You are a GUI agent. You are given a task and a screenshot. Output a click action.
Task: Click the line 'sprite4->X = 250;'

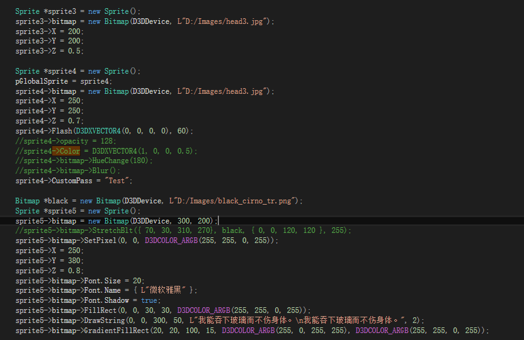point(50,101)
